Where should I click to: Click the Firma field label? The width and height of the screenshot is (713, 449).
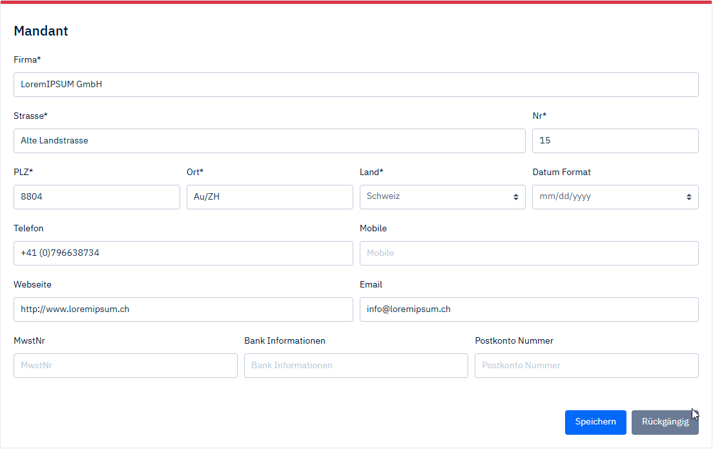click(27, 60)
